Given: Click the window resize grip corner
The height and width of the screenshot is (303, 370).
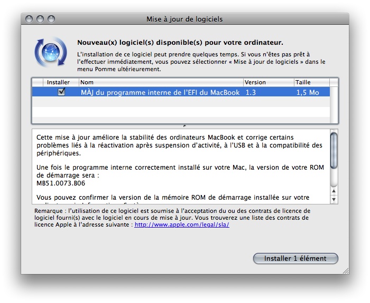Looking at the screenshot, I should coord(346,271).
